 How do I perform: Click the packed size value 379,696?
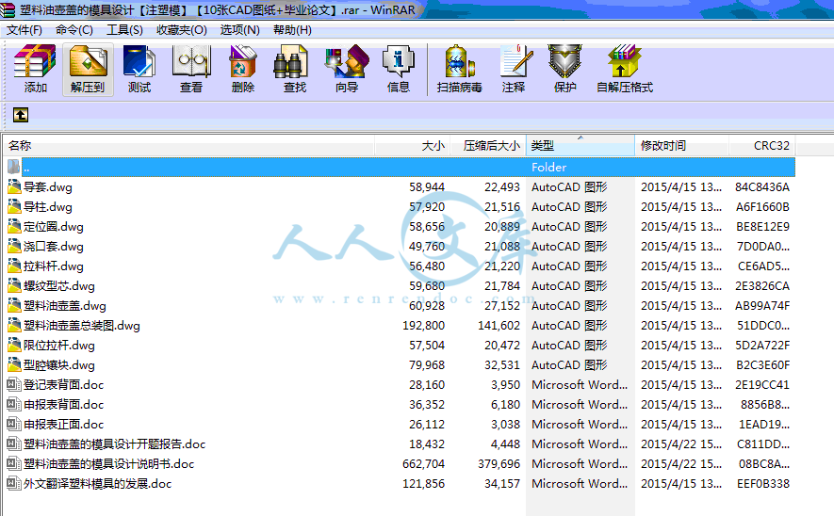pos(499,464)
